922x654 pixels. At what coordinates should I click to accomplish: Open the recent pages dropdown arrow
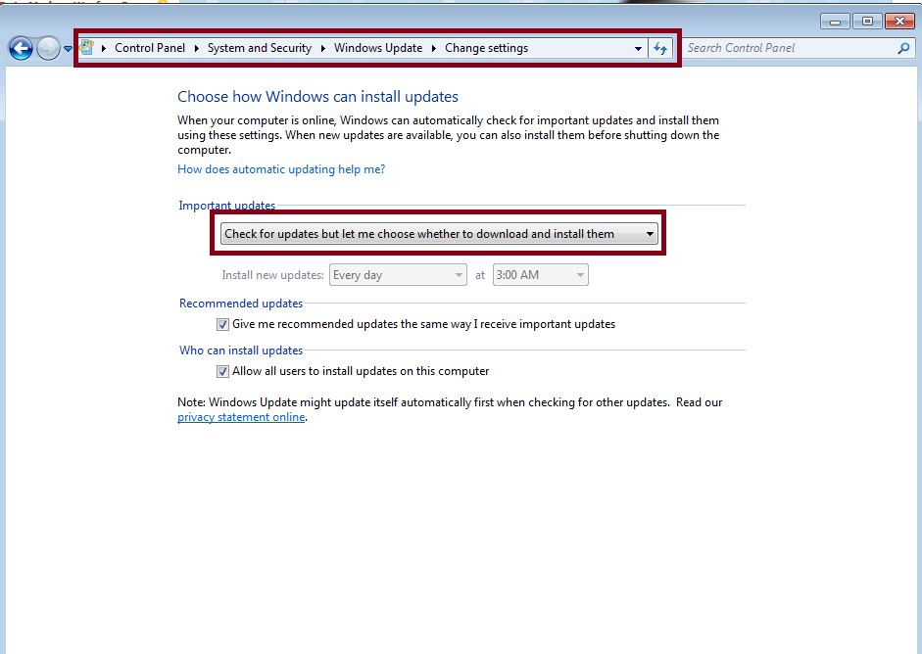click(68, 49)
